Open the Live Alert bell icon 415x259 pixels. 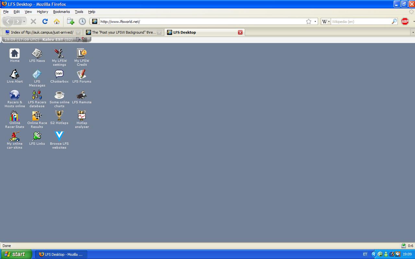pyautogui.click(x=15, y=74)
